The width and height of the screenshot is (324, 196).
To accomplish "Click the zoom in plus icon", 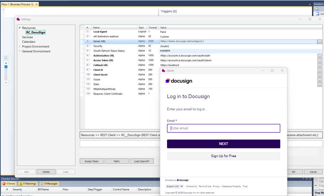I will (6, 63).
